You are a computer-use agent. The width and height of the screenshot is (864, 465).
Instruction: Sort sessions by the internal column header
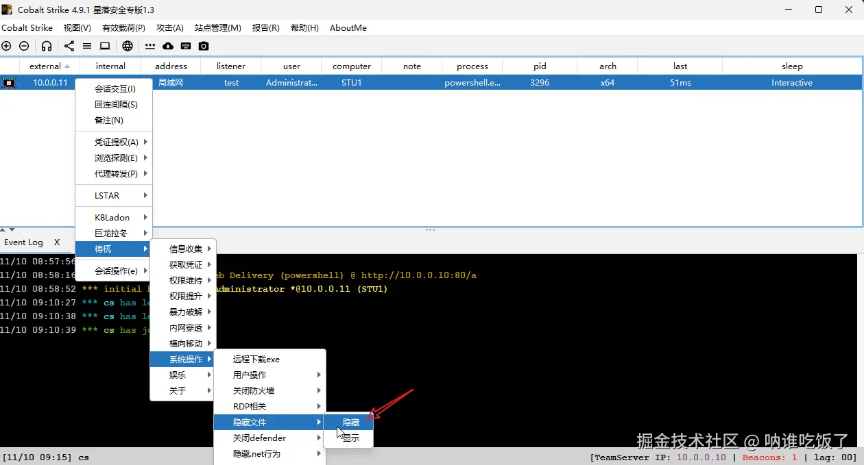point(110,66)
